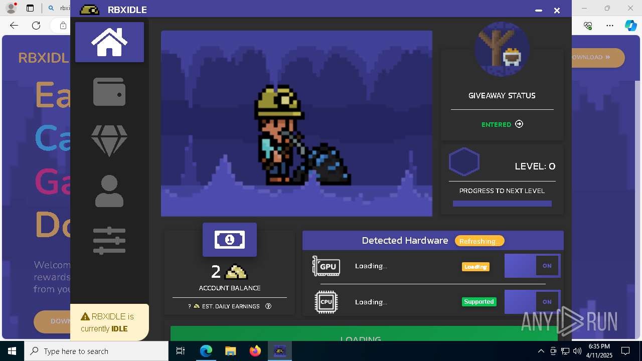Open Edge browser profile avatar

tap(11, 8)
